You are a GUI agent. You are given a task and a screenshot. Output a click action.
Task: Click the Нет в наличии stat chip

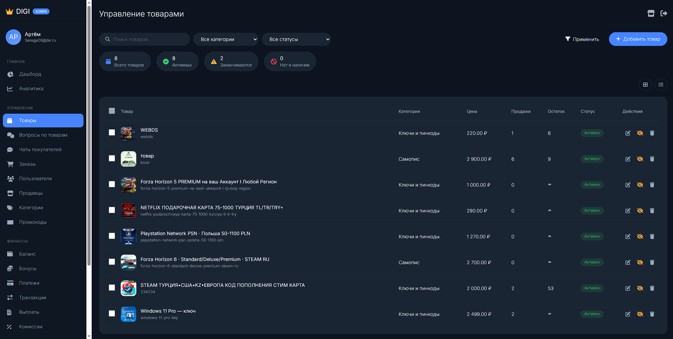[290, 61]
